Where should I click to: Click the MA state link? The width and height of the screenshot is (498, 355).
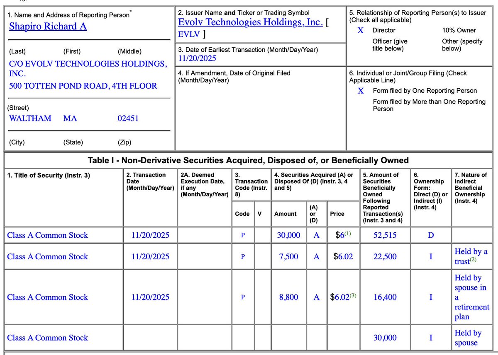70,118
